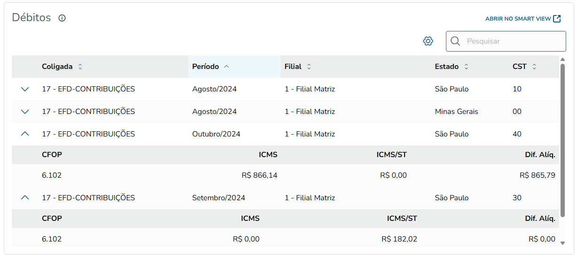The height and width of the screenshot is (257, 577).
Task: Collapse the Setembro/2024 row details
Action: [25, 198]
